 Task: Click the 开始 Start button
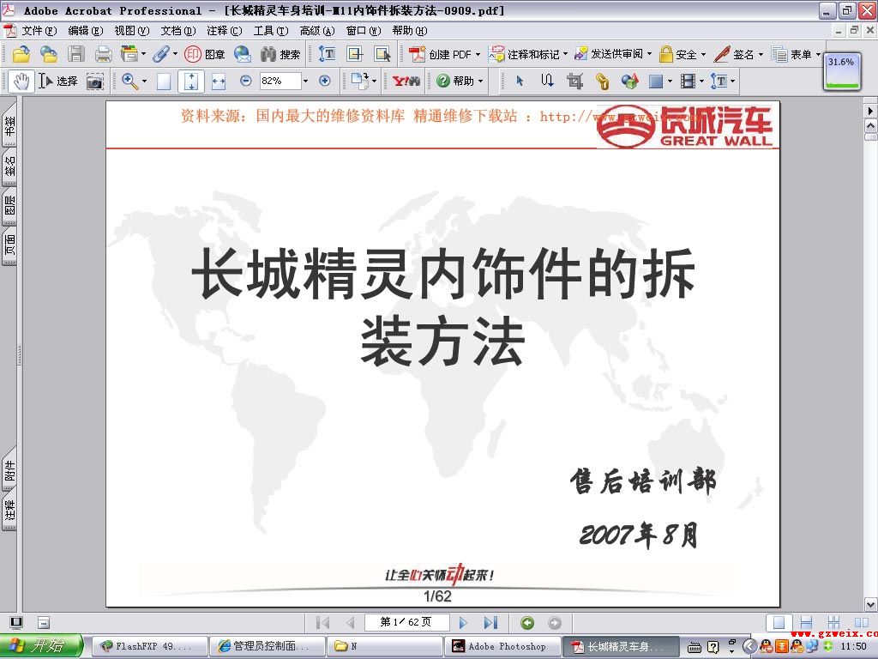(x=42, y=646)
